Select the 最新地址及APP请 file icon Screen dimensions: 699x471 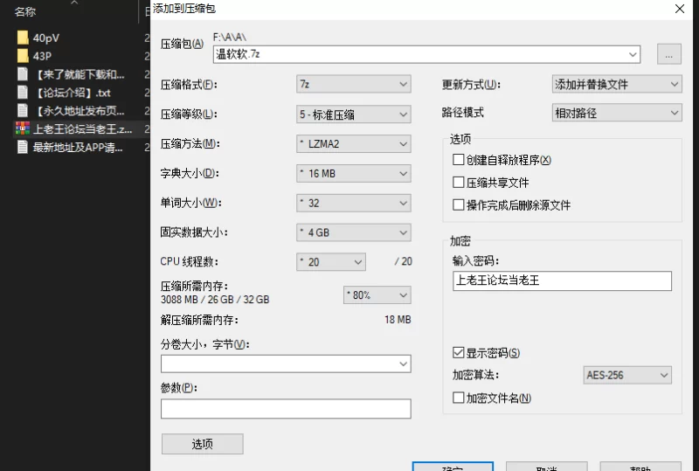(23, 147)
